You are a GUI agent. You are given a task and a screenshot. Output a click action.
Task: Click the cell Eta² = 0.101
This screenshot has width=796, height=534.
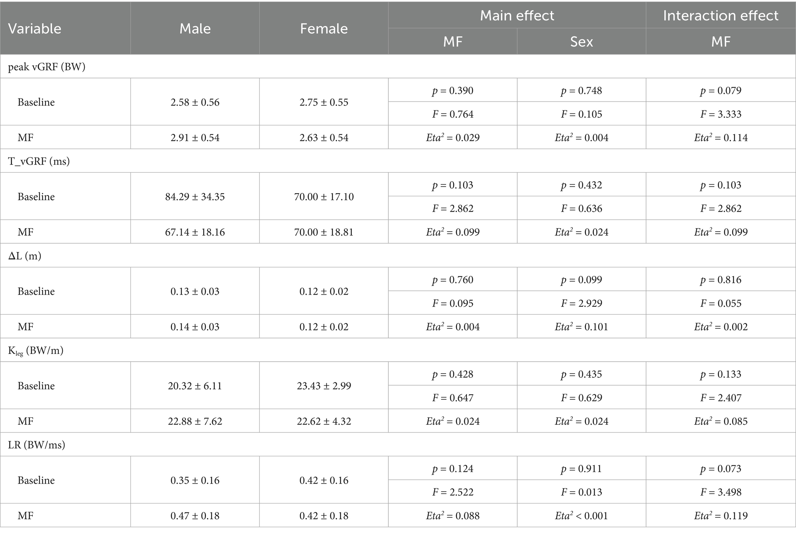pos(581,327)
